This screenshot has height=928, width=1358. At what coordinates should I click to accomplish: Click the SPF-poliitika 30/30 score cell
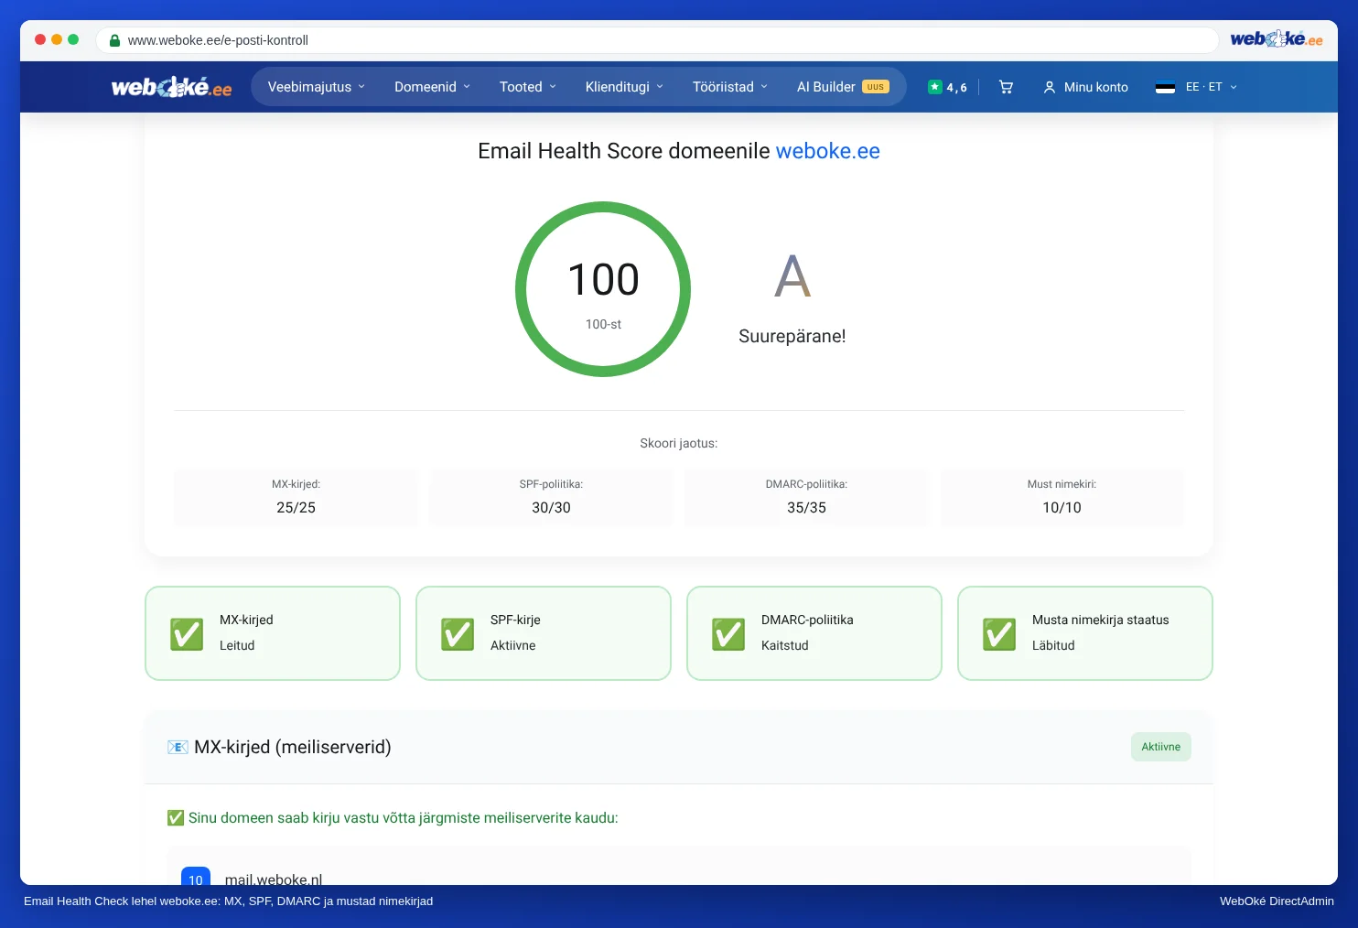click(551, 498)
